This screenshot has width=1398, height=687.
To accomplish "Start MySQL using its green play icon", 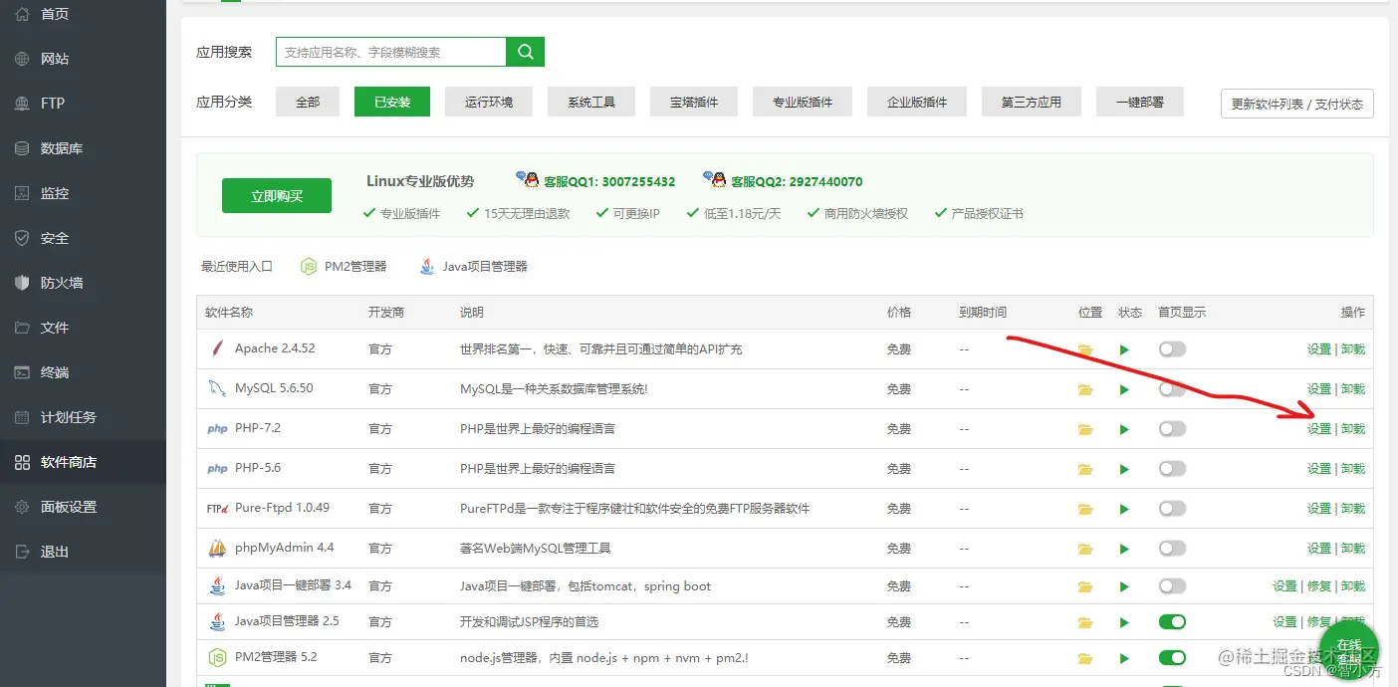I will click(x=1124, y=388).
